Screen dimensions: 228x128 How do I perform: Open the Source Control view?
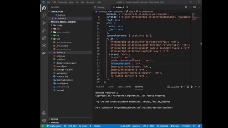[44, 23]
